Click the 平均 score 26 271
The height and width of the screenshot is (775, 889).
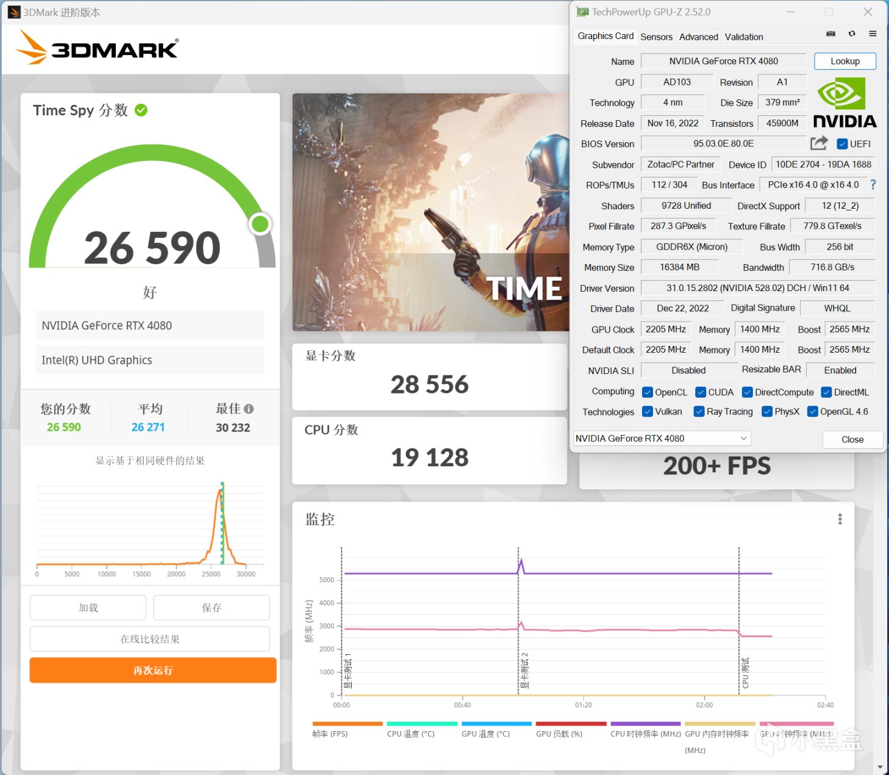pyautogui.click(x=148, y=427)
